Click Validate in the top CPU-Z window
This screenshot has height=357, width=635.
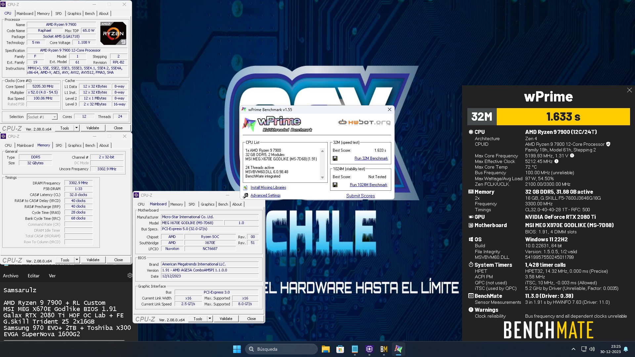[x=93, y=128]
